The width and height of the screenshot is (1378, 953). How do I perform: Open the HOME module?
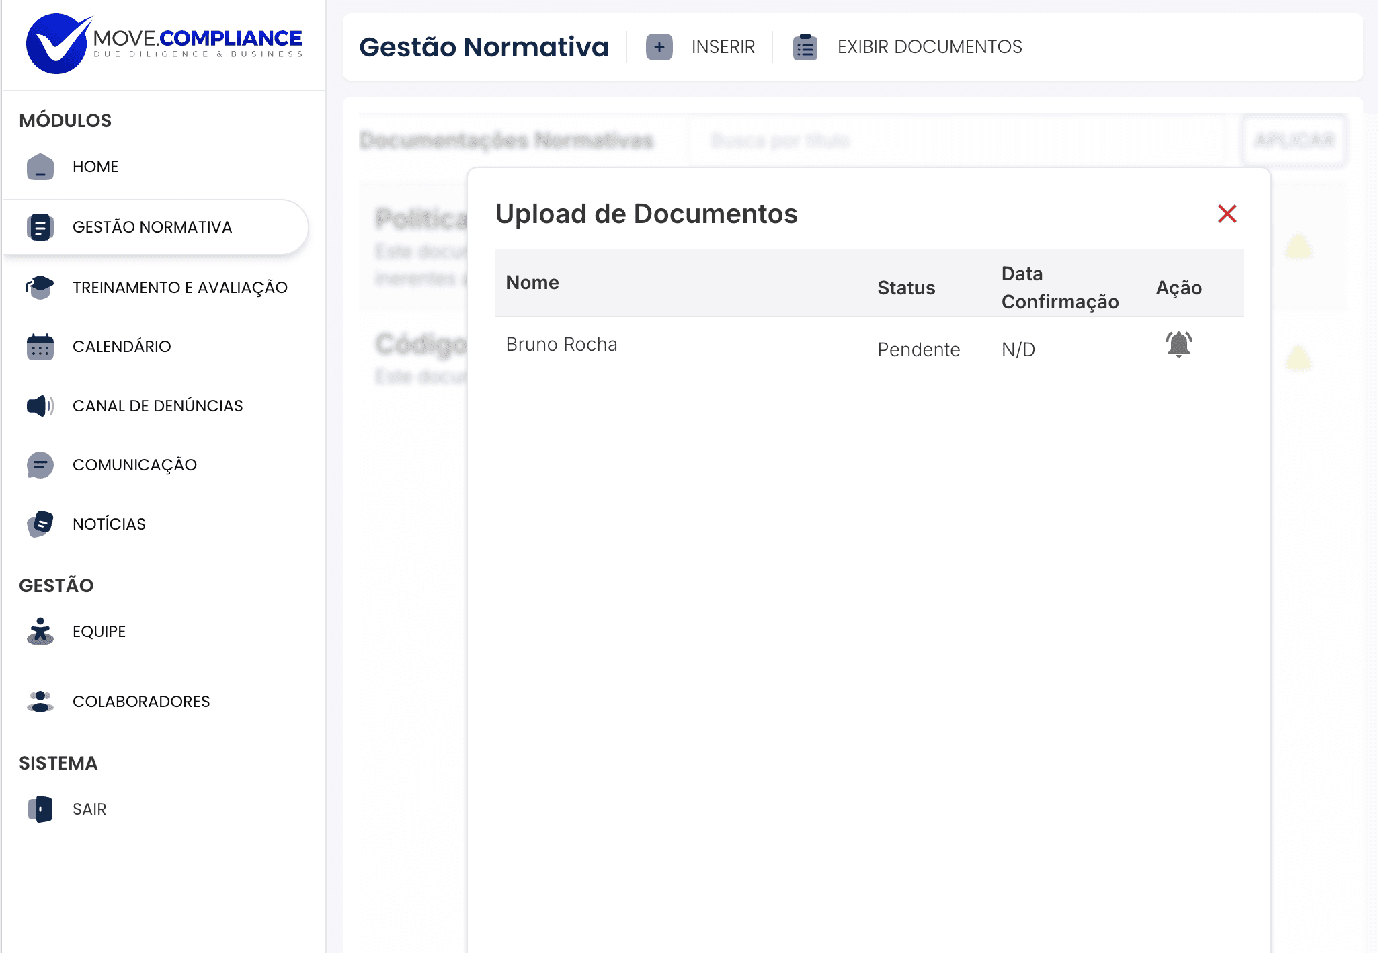[95, 167]
